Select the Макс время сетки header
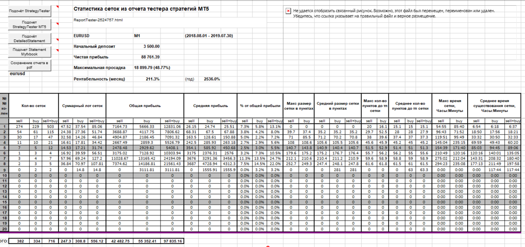525x247 pixels. point(449,105)
